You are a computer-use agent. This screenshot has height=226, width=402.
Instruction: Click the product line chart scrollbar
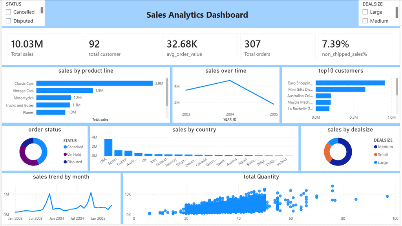167,92
